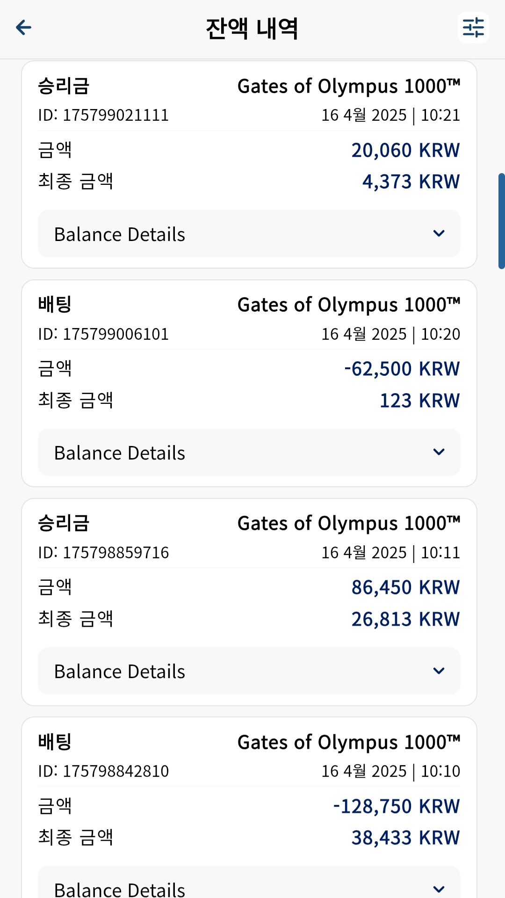
Task: Click the vertical scrollbar thumb
Action: tap(502, 221)
